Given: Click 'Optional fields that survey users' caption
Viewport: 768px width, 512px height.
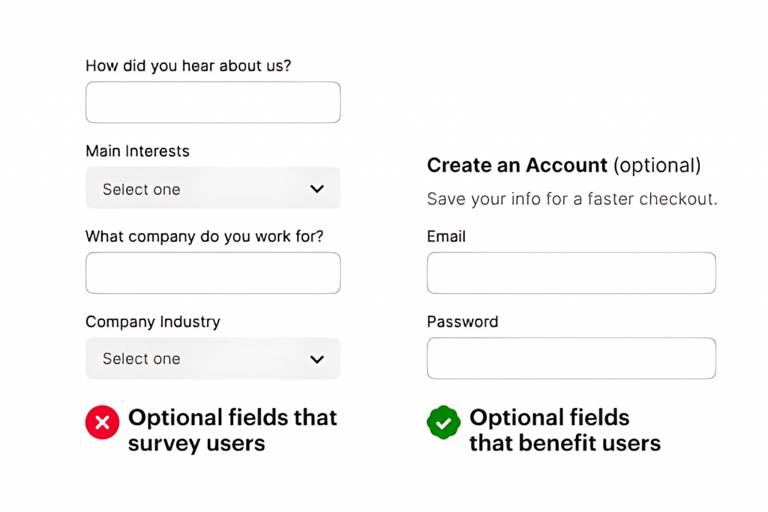Looking at the screenshot, I should pyautogui.click(x=233, y=430).
